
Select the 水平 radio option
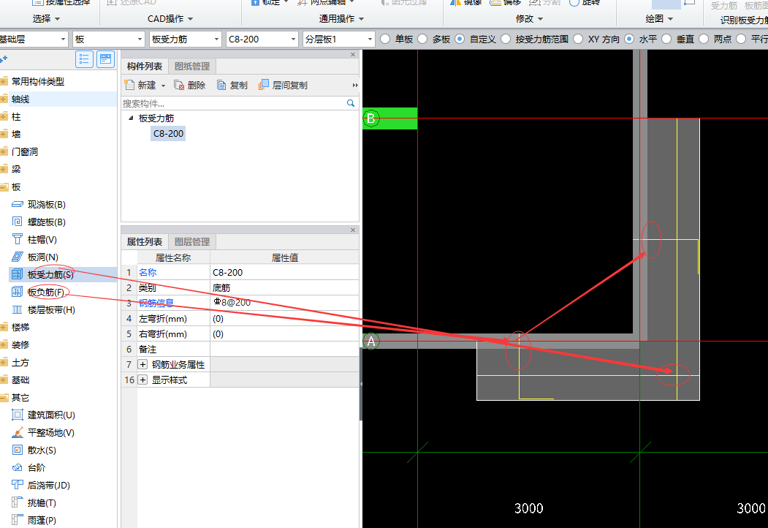(x=629, y=39)
